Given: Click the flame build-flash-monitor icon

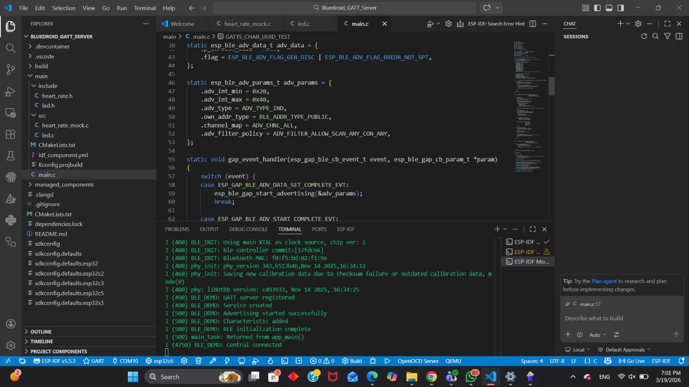Looking at the screenshot, I should tap(270, 361).
